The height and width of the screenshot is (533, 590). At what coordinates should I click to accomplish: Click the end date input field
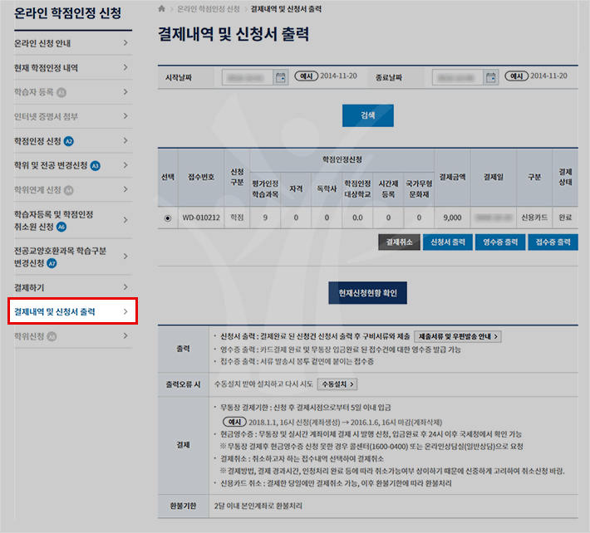(x=458, y=76)
